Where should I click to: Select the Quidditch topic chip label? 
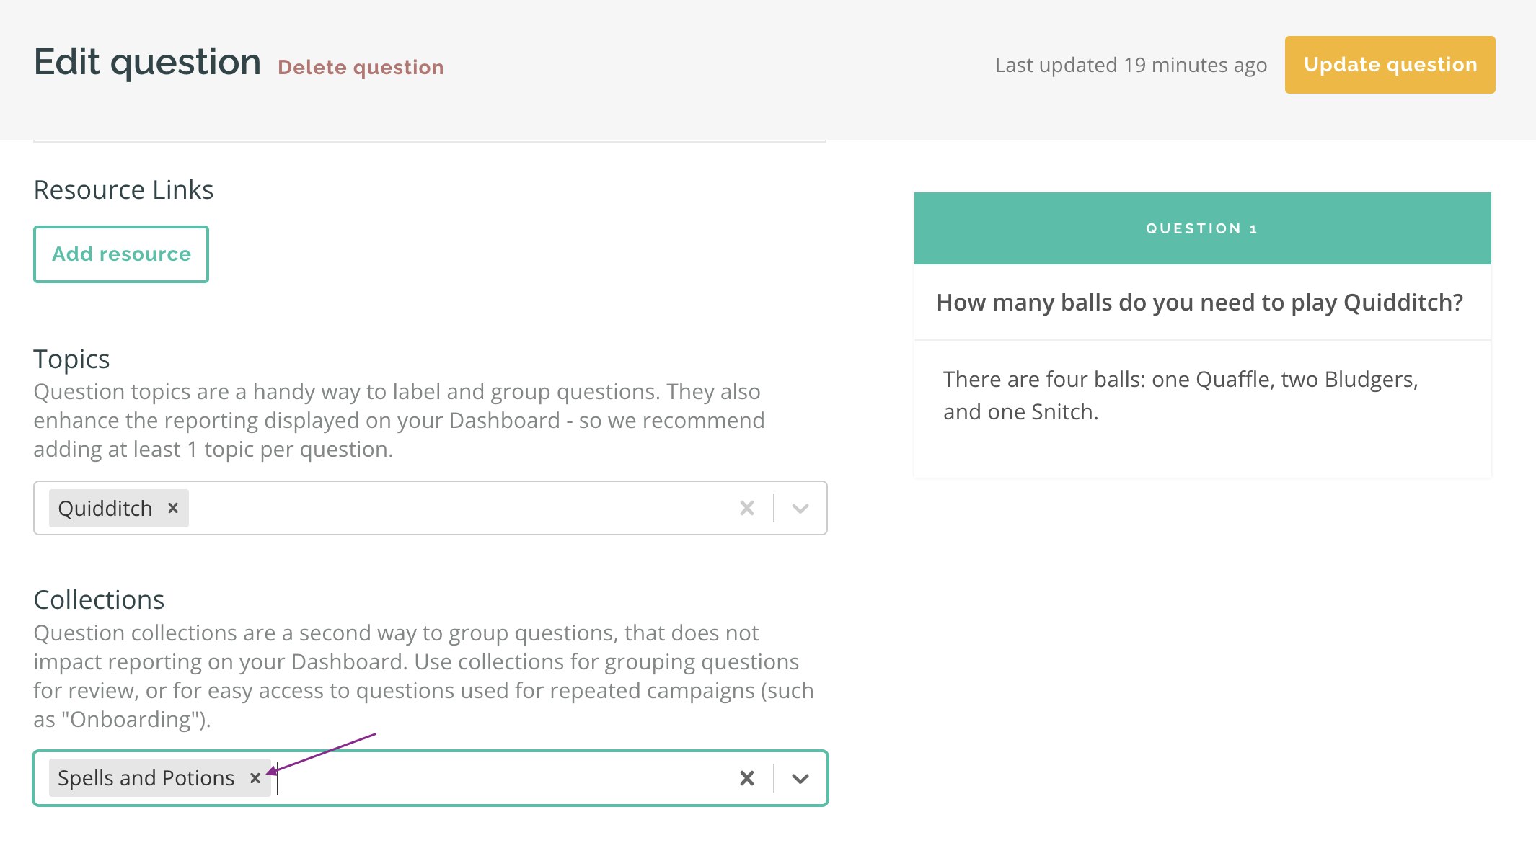105,509
